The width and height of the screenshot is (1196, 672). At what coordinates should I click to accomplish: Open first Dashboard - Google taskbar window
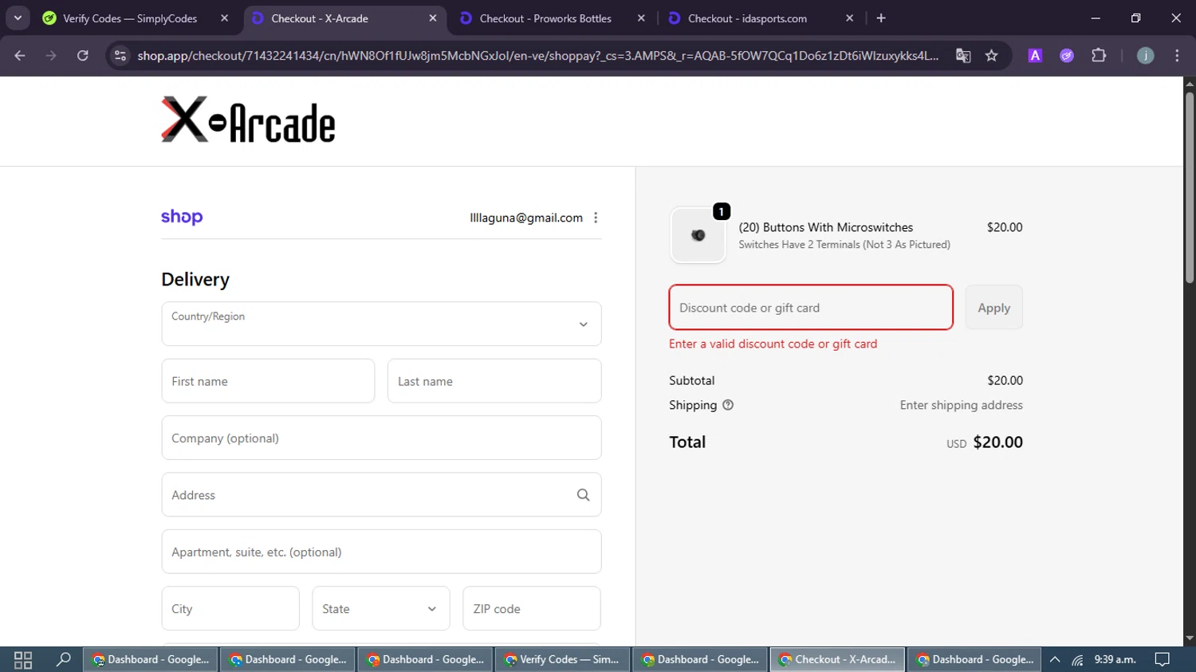coord(150,659)
